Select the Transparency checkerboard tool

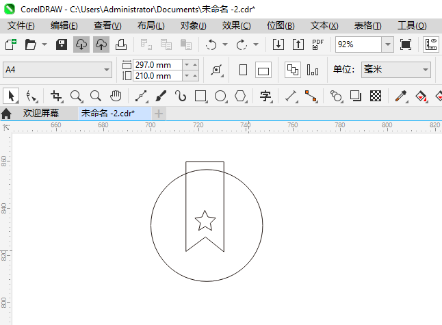click(x=376, y=96)
